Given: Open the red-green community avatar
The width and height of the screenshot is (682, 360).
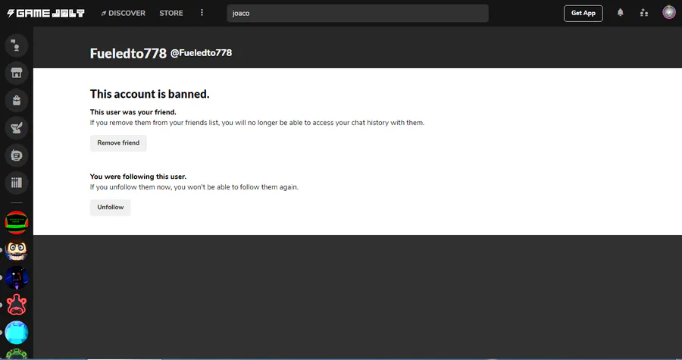Looking at the screenshot, I should click(x=17, y=223).
